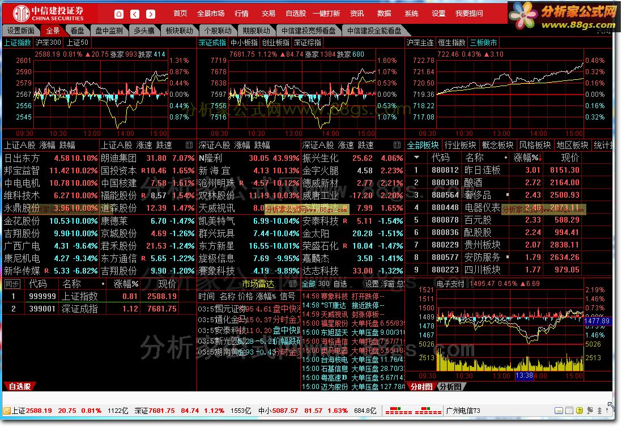Viewport: 622px width, 427px height.
Task: Switch to the 盘中监测 tab
Action: 109,31
